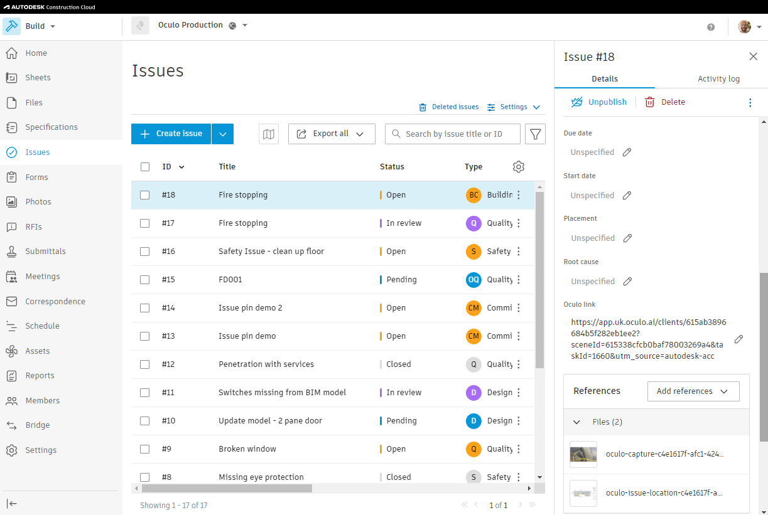
Task: Tick checkbox for issue #13
Action: point(145,336)
